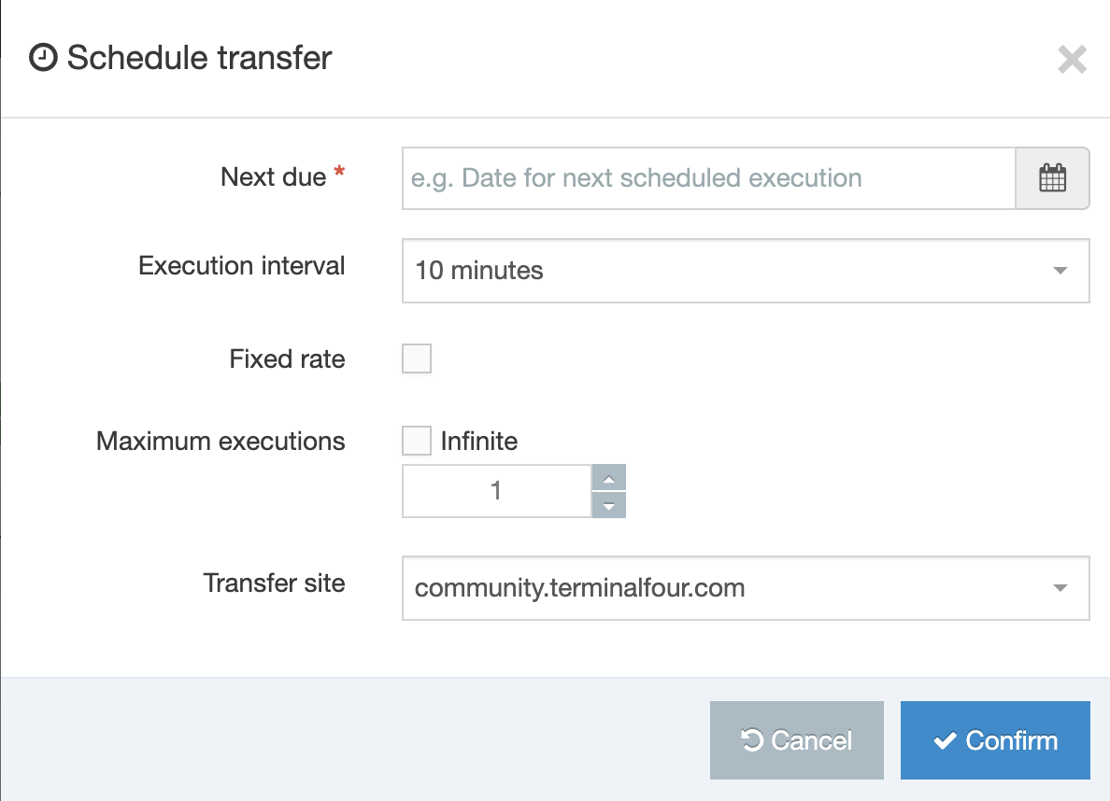Open the calendar date picker
This screenshot has height=801, width=1110.
tap(1052, 178)
